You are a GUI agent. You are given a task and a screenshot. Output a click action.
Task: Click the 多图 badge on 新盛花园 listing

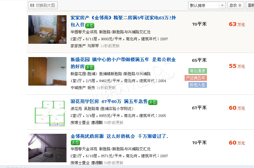(x=90, y=67)
